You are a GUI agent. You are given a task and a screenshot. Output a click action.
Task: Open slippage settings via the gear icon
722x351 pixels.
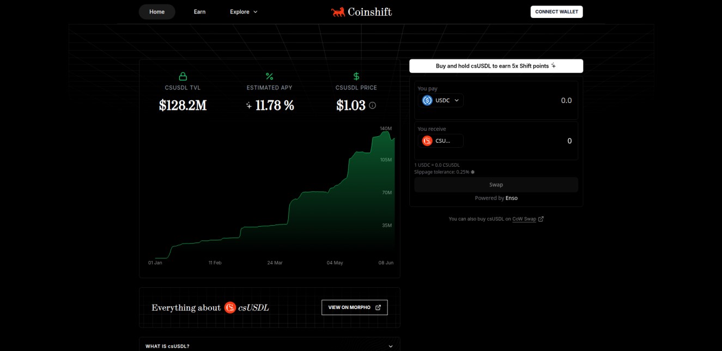point(473,172)
